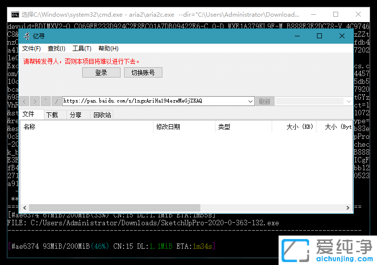Screen dimensions: 377x265
Task: Sort by the 类型 column header
Action: pos(244,127)
